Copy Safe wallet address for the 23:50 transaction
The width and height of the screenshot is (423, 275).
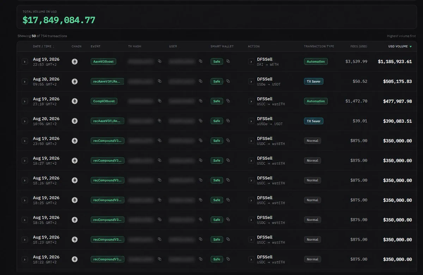228,140
